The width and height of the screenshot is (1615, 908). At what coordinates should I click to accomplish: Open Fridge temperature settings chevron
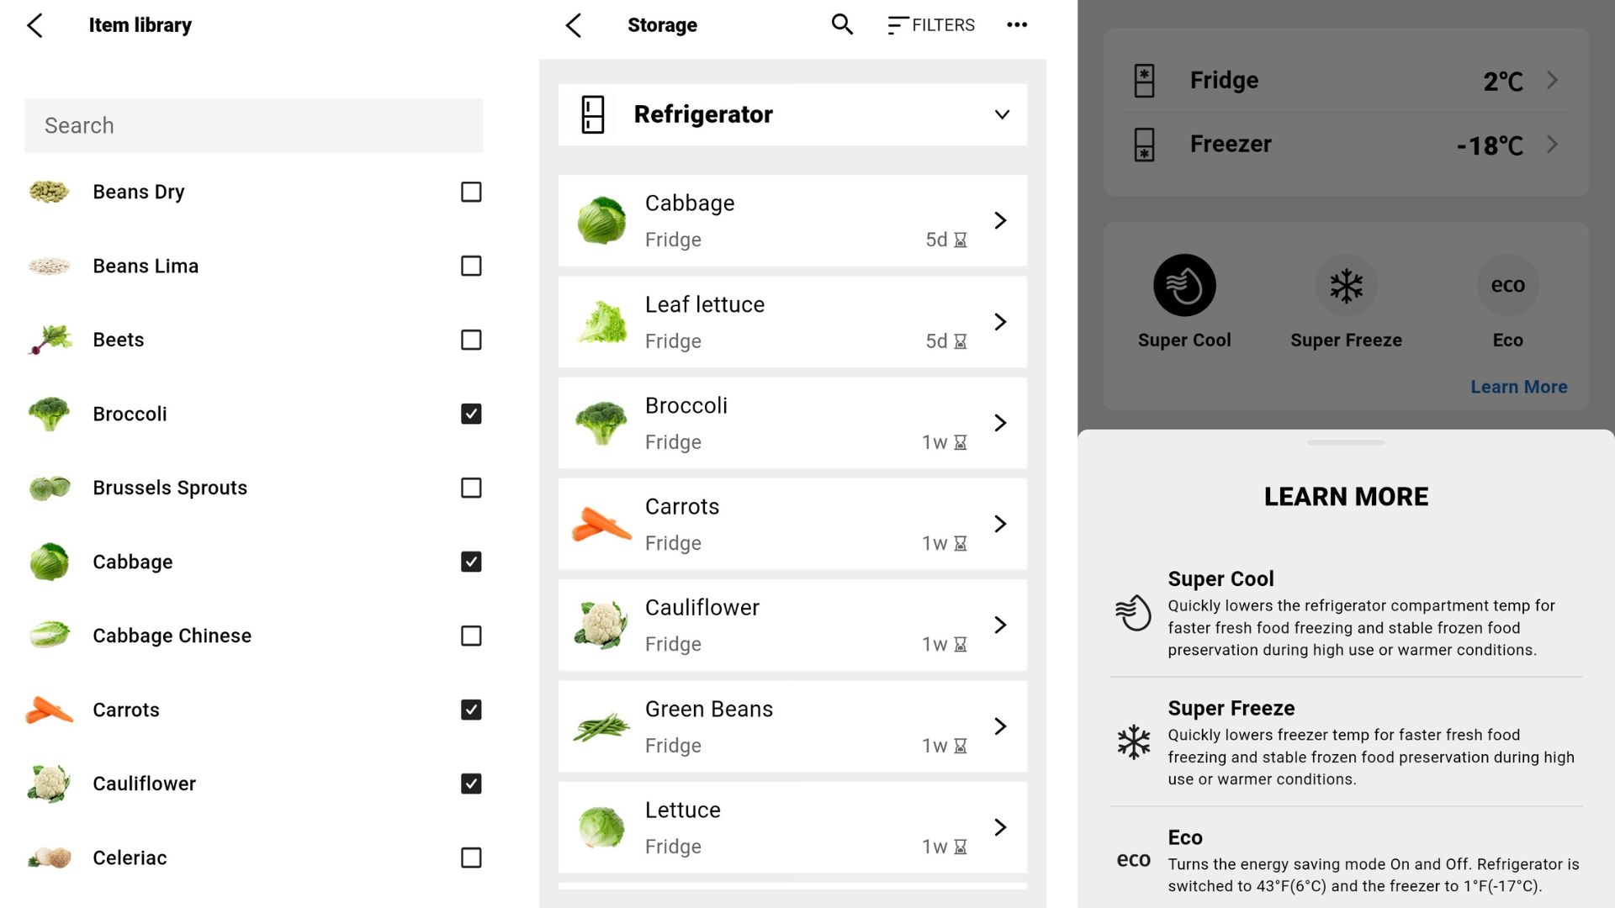pos(1552,80)
